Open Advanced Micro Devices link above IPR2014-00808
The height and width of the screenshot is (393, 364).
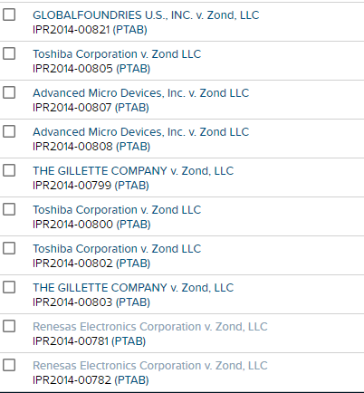(x=141, y=132)
